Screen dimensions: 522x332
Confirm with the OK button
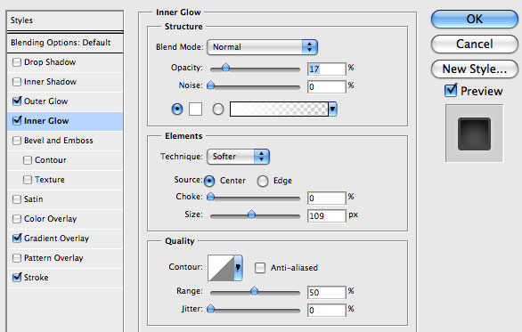pyautogui.click(x=475, y=19)
